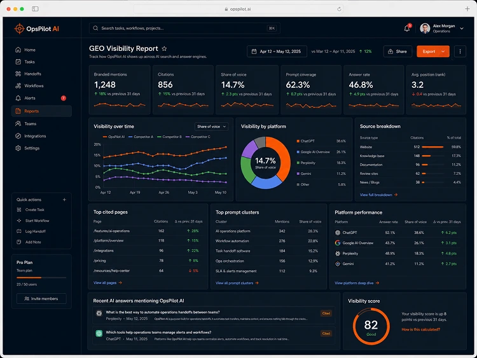Click Gemini icon in Platform performance table

coord(338,264)
